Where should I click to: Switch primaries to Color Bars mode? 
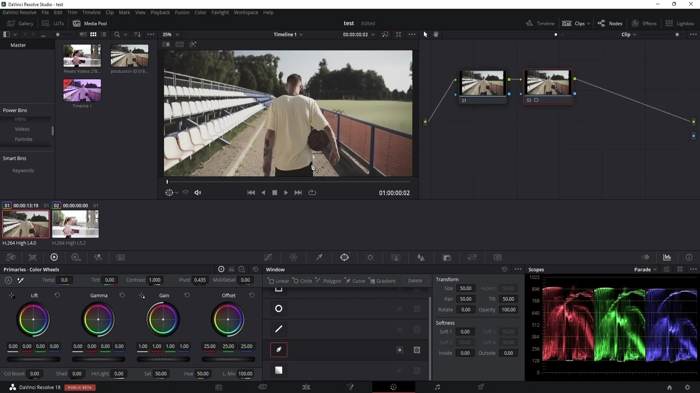(232, 269)
